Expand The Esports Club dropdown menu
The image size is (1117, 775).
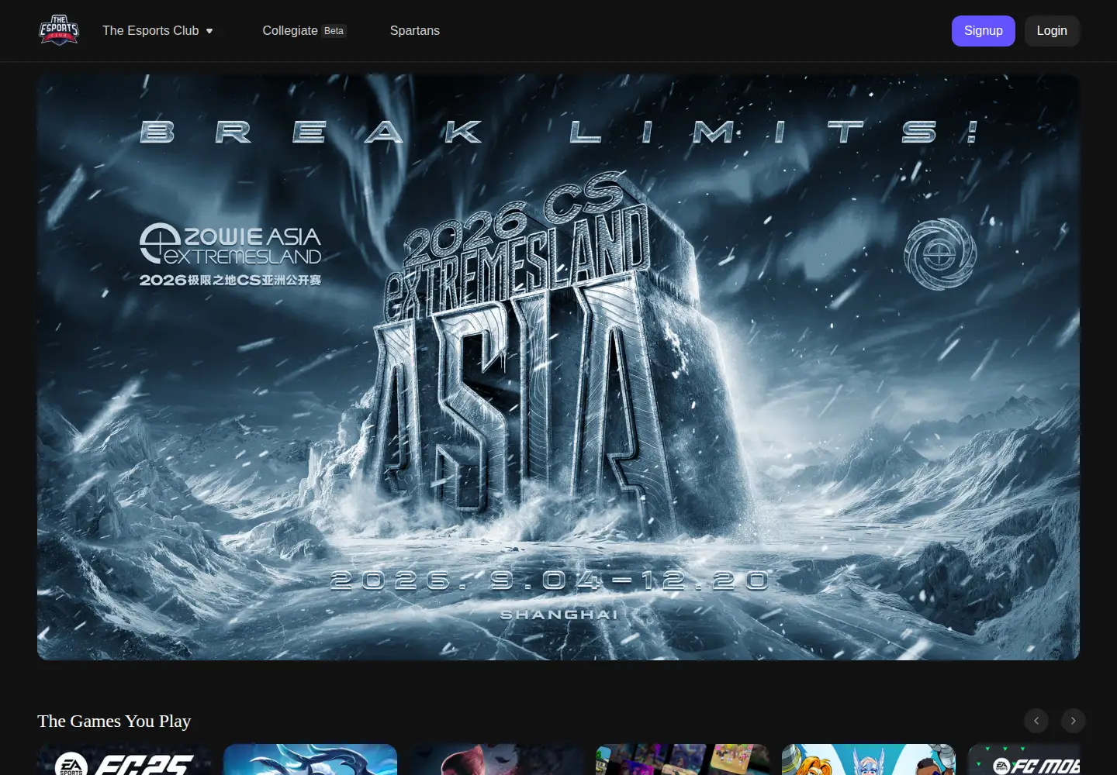(x=157, y=31)
